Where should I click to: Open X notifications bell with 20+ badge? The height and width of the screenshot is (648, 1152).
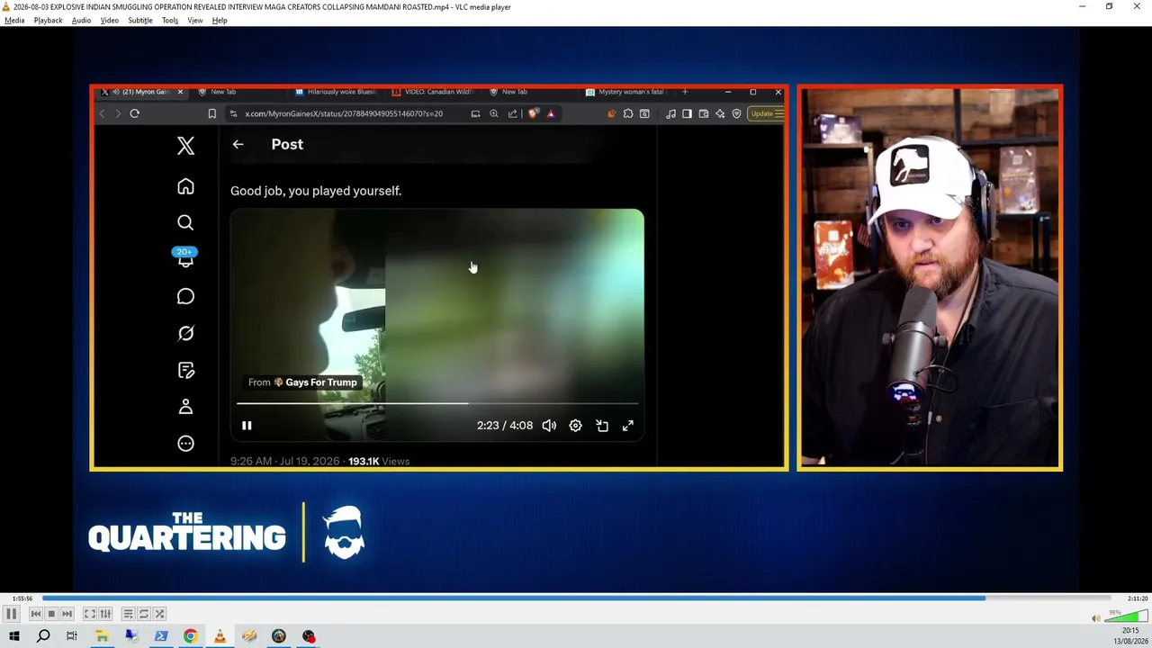pyautogui.click(x=185, y=258)
